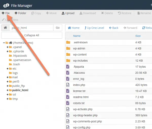Click the Collapse All button

click(x=32, y=35)
